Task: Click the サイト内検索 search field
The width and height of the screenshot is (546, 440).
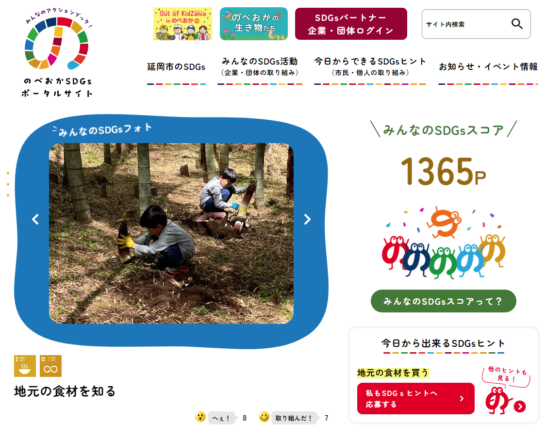Action: tap(466, 24)
